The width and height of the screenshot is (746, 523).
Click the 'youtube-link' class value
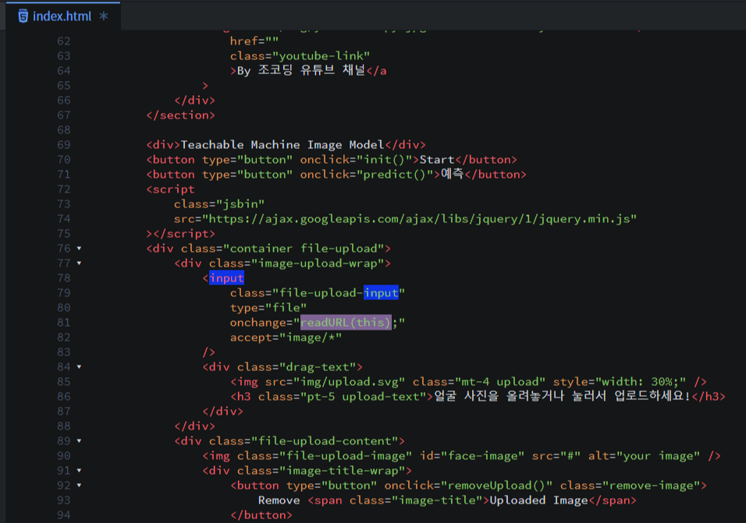[321, 56]
